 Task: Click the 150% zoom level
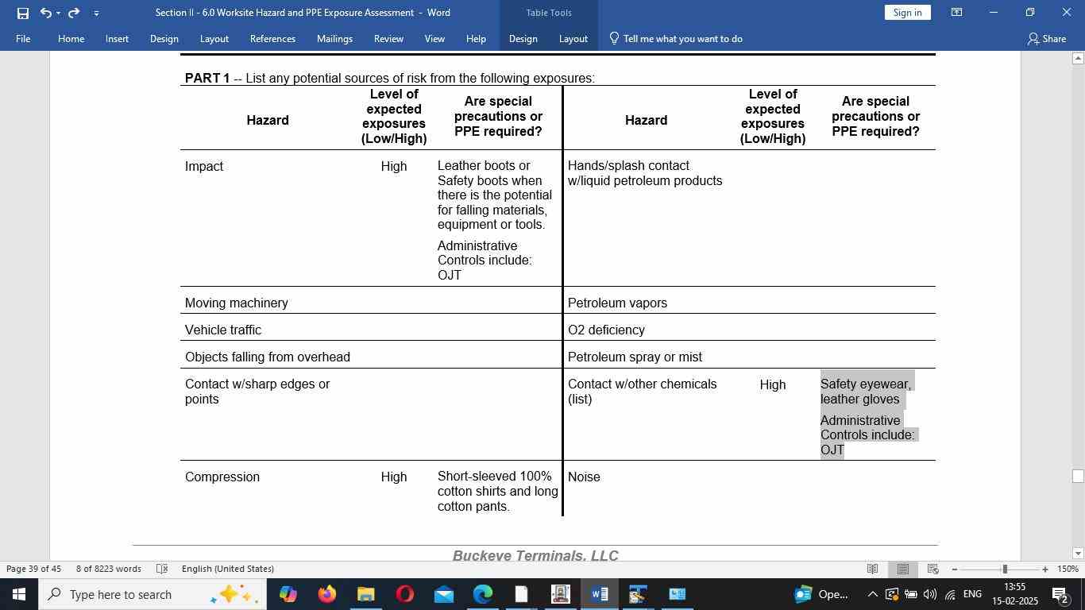1068,569
